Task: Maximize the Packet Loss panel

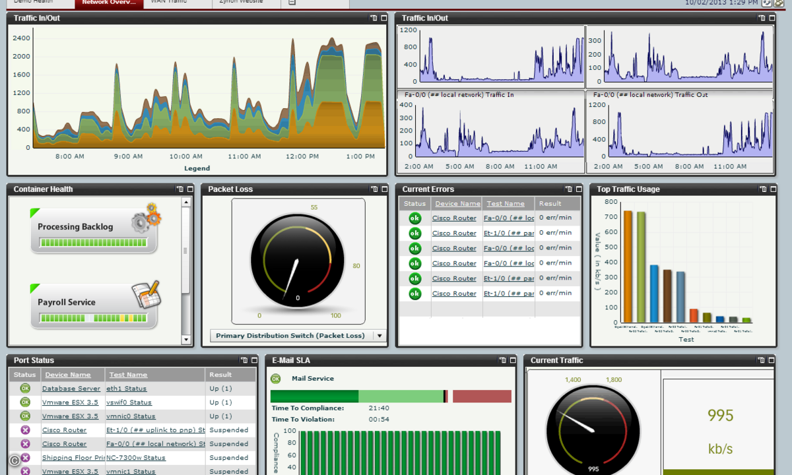Action: (384, 189)
